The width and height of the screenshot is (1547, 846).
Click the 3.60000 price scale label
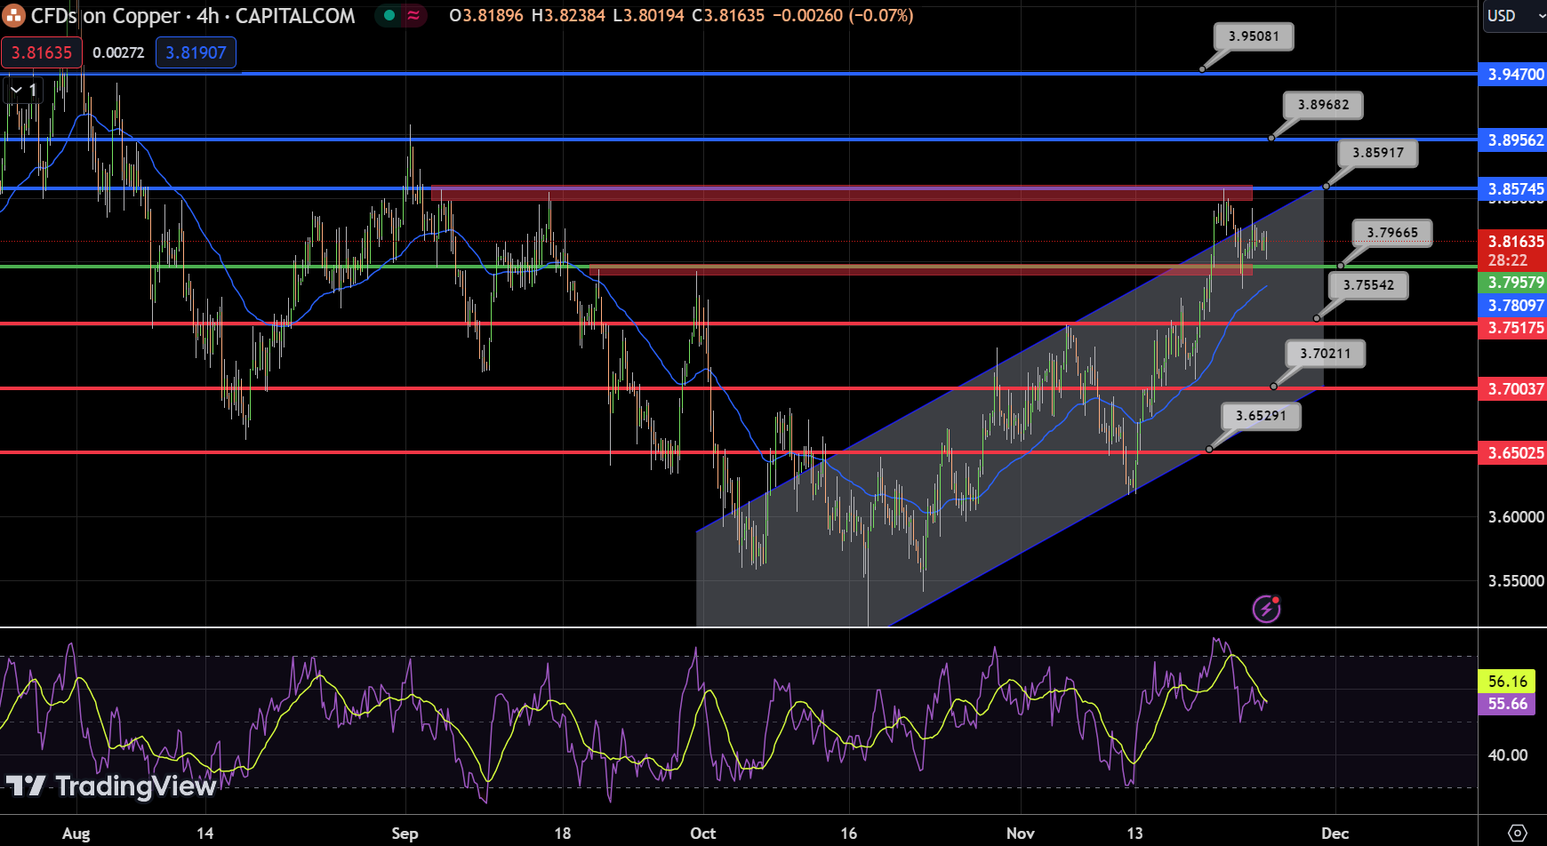[x=1516, y=517]
